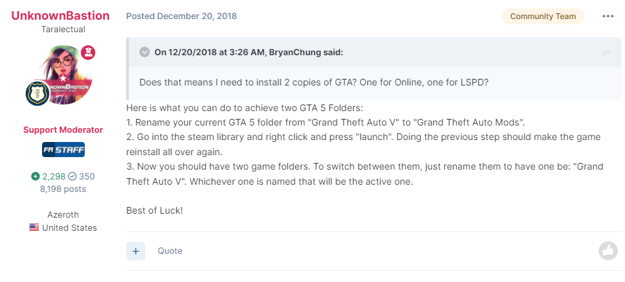
Task: Toggle the plus multiquote button
Action: [x=136, y=250]
